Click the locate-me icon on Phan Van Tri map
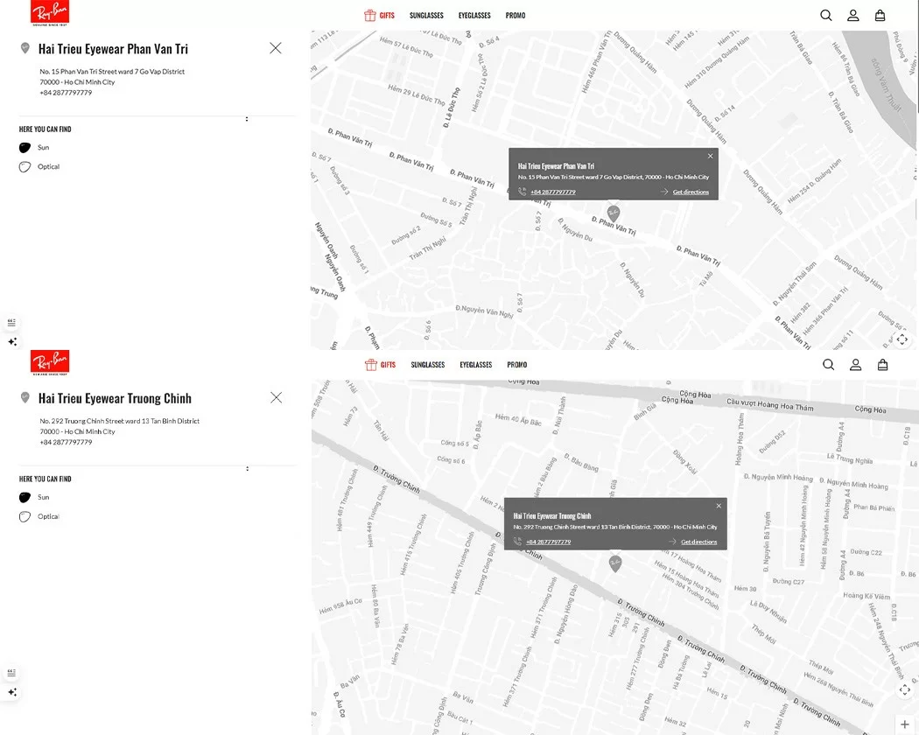919x735 pixels. (x=902, y=339)
